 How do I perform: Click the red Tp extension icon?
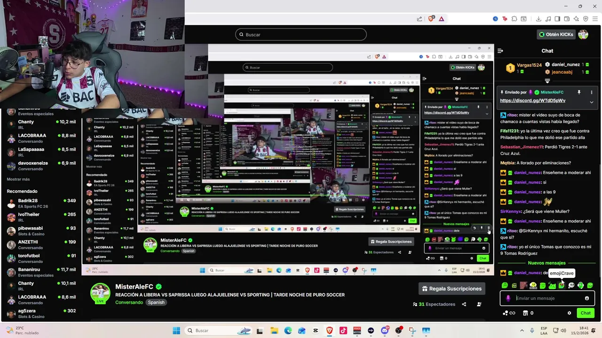tap(505, 19)
